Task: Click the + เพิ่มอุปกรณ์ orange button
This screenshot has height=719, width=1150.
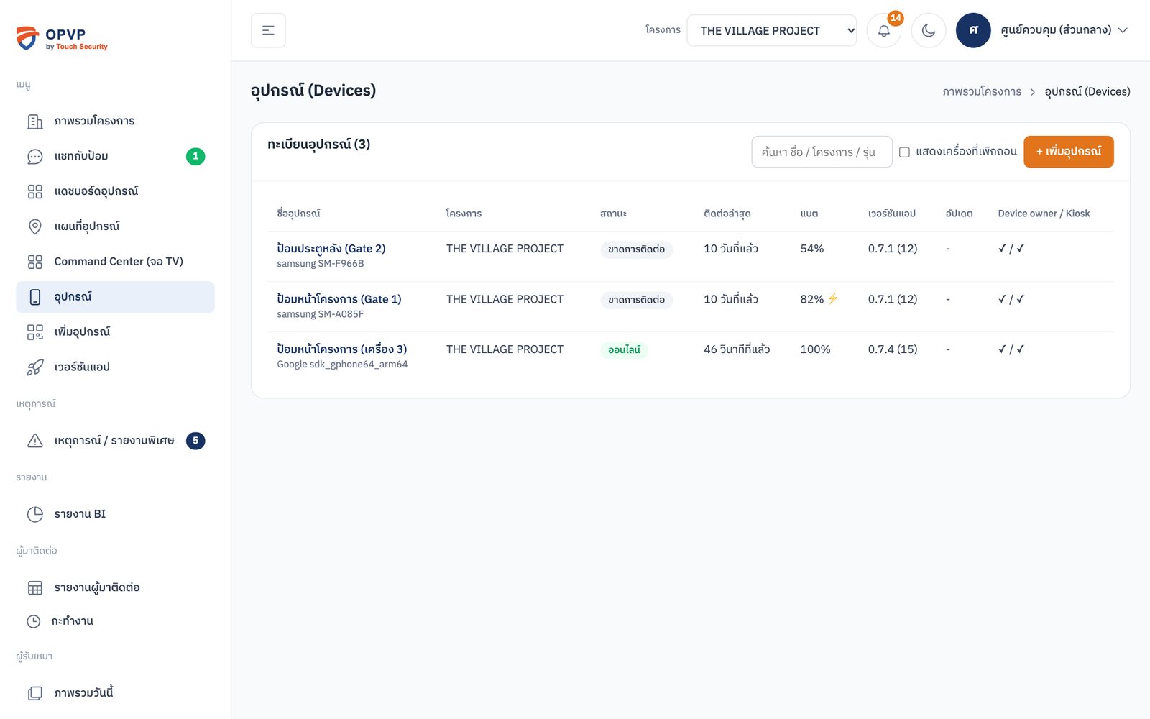Action: [1068, 152]
